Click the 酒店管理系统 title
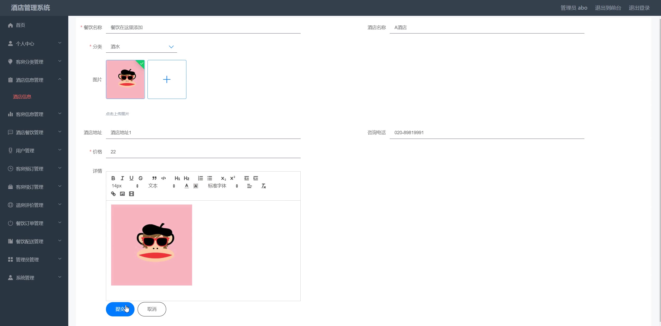 point(31,8)
